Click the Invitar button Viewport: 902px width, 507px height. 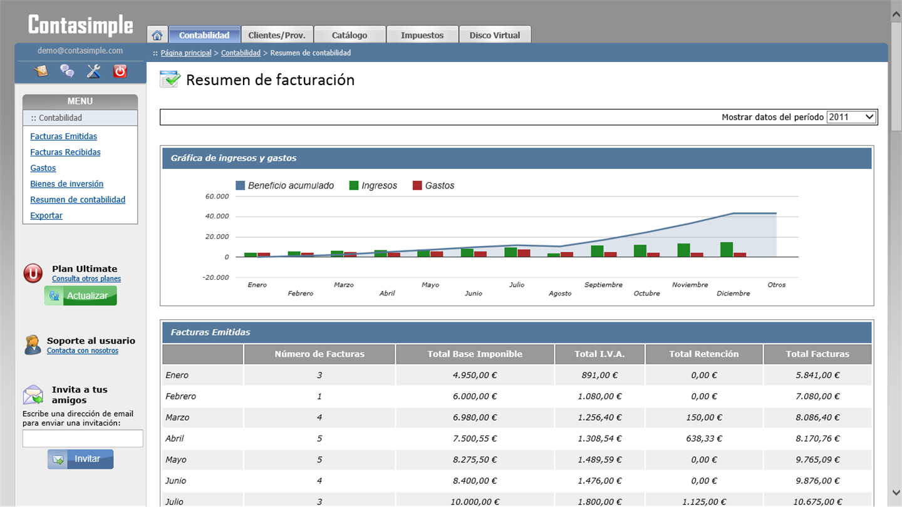tap(81, 459)
